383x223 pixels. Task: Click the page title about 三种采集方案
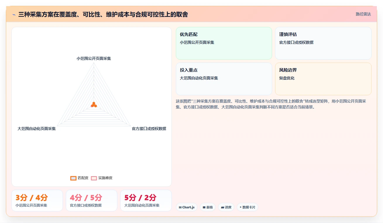point(103,14)
